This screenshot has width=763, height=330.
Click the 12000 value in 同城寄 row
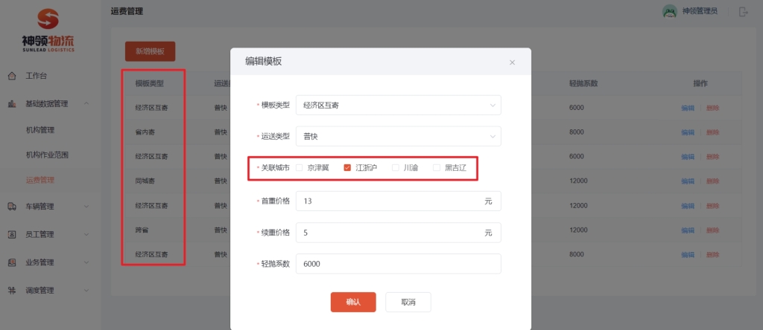[578, 181]
